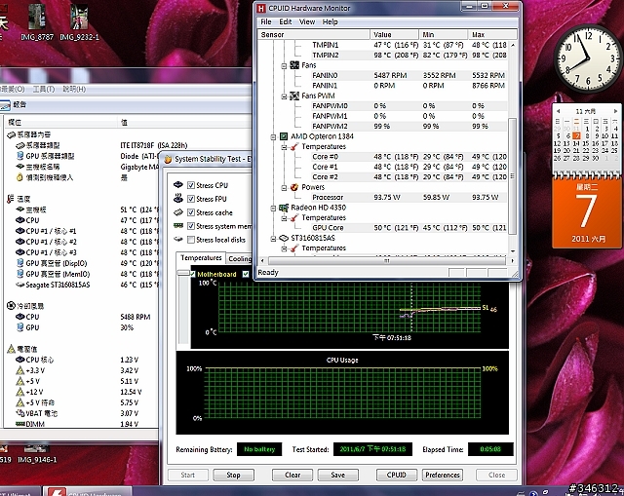The width and height of the screenshot is (624, 496).
Task: Click the Stress cache icon
Action: tap(178, 212)
